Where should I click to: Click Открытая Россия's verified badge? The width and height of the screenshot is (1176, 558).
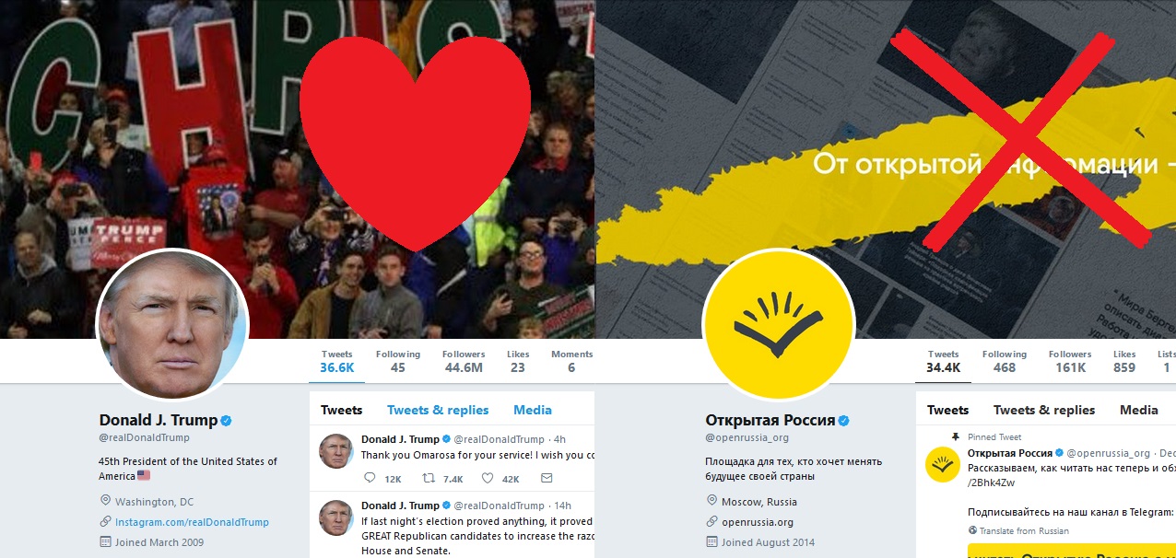click(x=842, y=420)
